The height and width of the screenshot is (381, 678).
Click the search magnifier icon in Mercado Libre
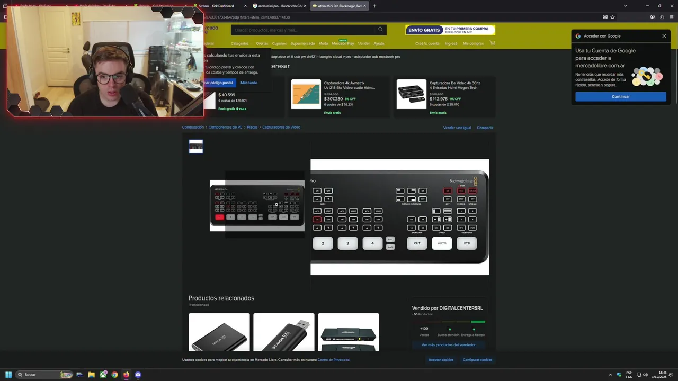(380, 30)
